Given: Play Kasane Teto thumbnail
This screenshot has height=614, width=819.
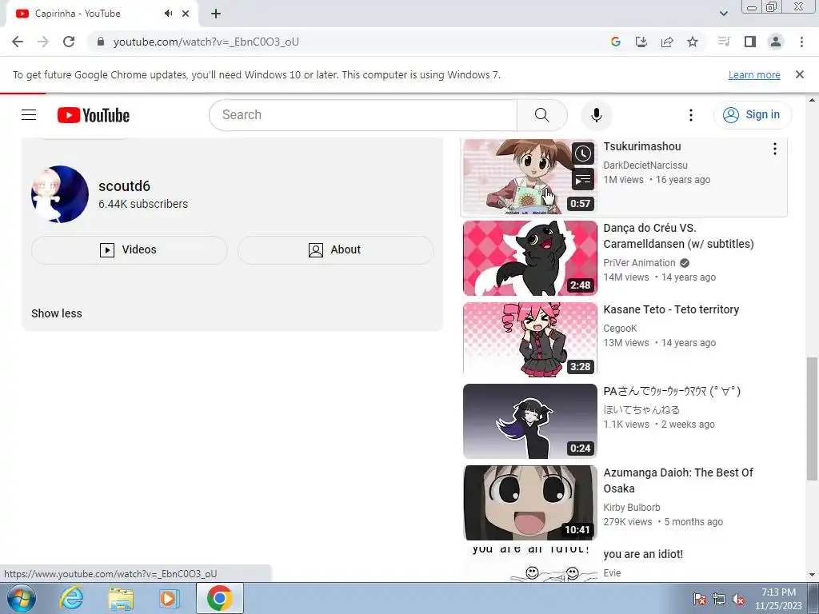Looking at the screenshot, I should pyautogui.click(x=529, y=339).
